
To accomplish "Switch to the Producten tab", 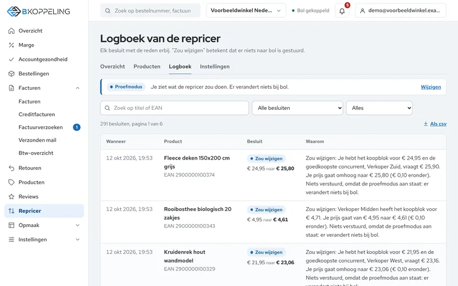I will pyautogui.click(x=147, y=66).
